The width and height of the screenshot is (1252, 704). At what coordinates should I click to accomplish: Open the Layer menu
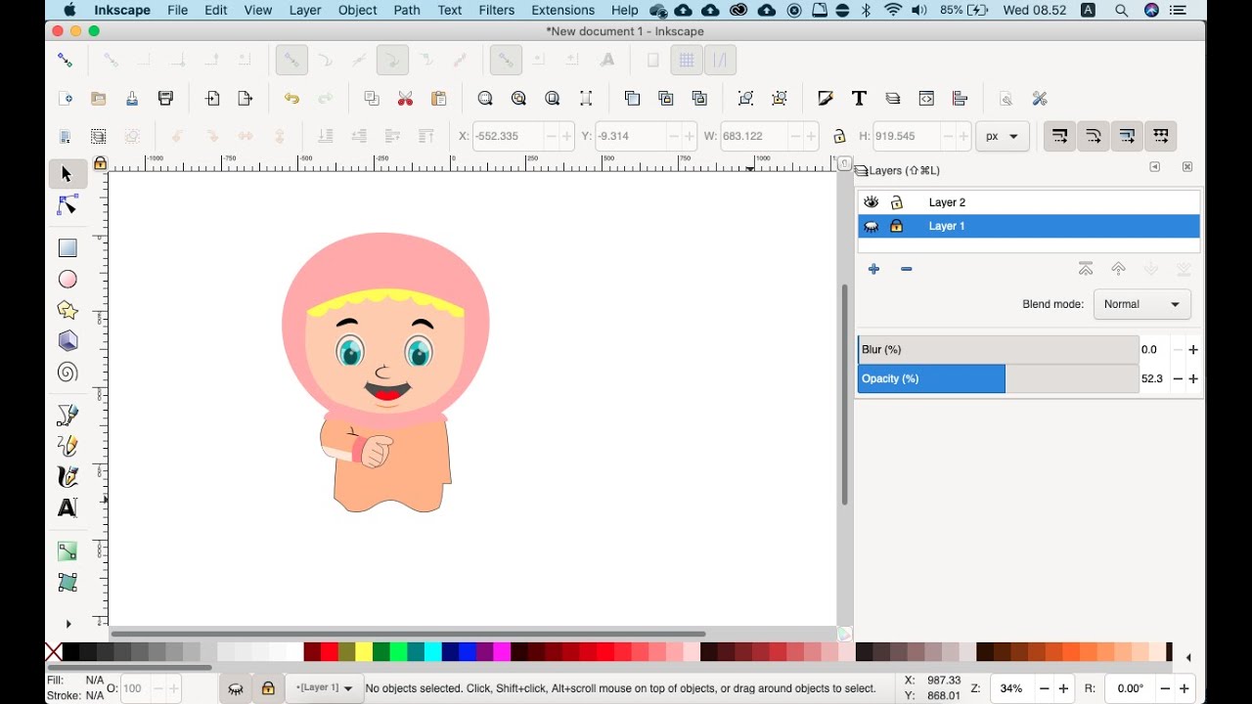pyautogui.click(x=305, y=10)
